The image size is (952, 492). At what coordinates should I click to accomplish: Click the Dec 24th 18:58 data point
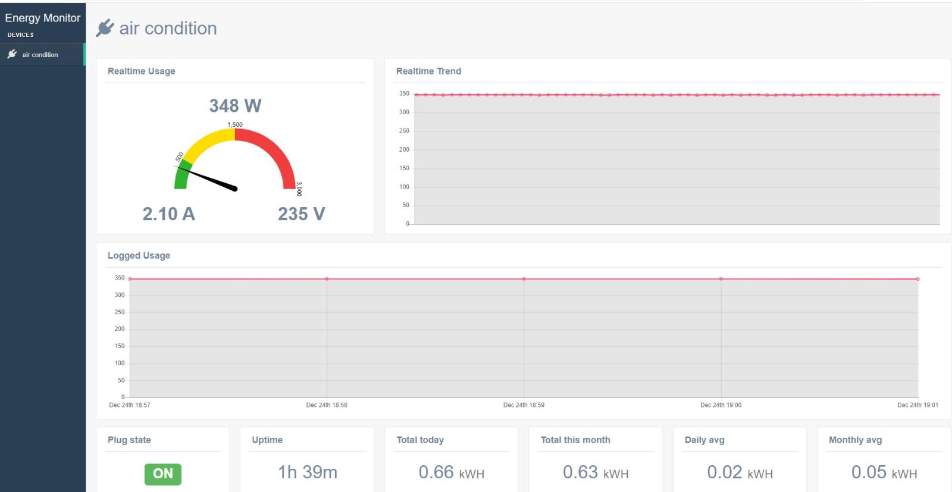[327, 279]
